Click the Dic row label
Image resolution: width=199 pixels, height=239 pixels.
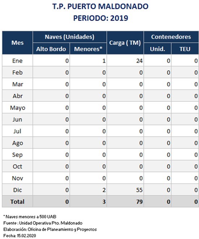pos(17,190)
